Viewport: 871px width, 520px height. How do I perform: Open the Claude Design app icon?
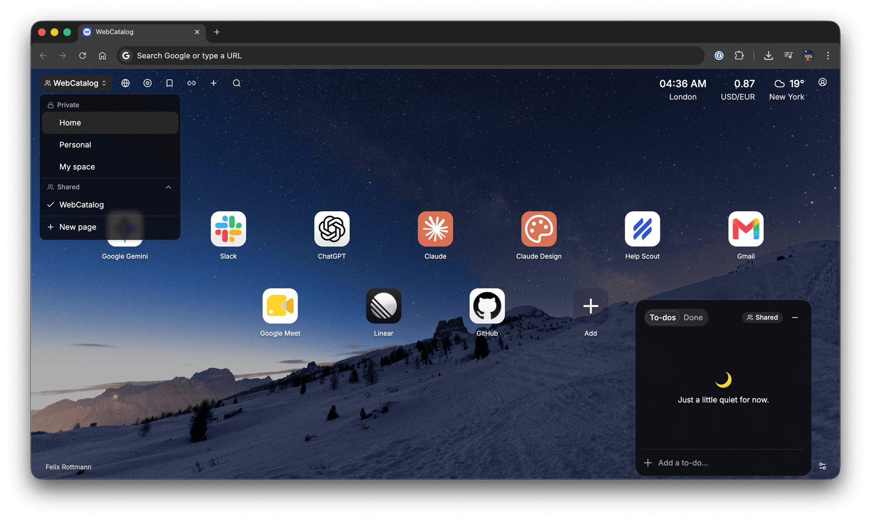coord(538,229)
